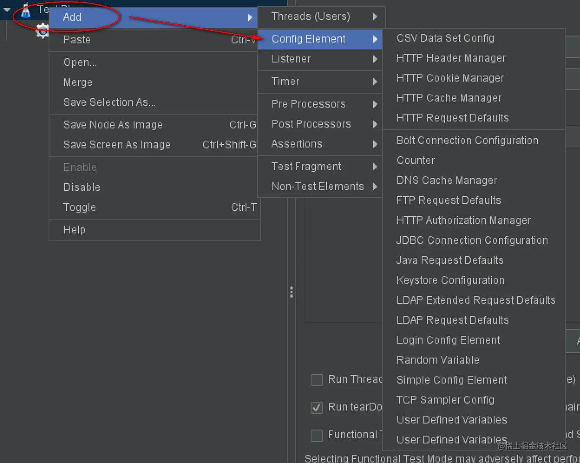
Task: Open Help from the context menu
Action: 75,230
